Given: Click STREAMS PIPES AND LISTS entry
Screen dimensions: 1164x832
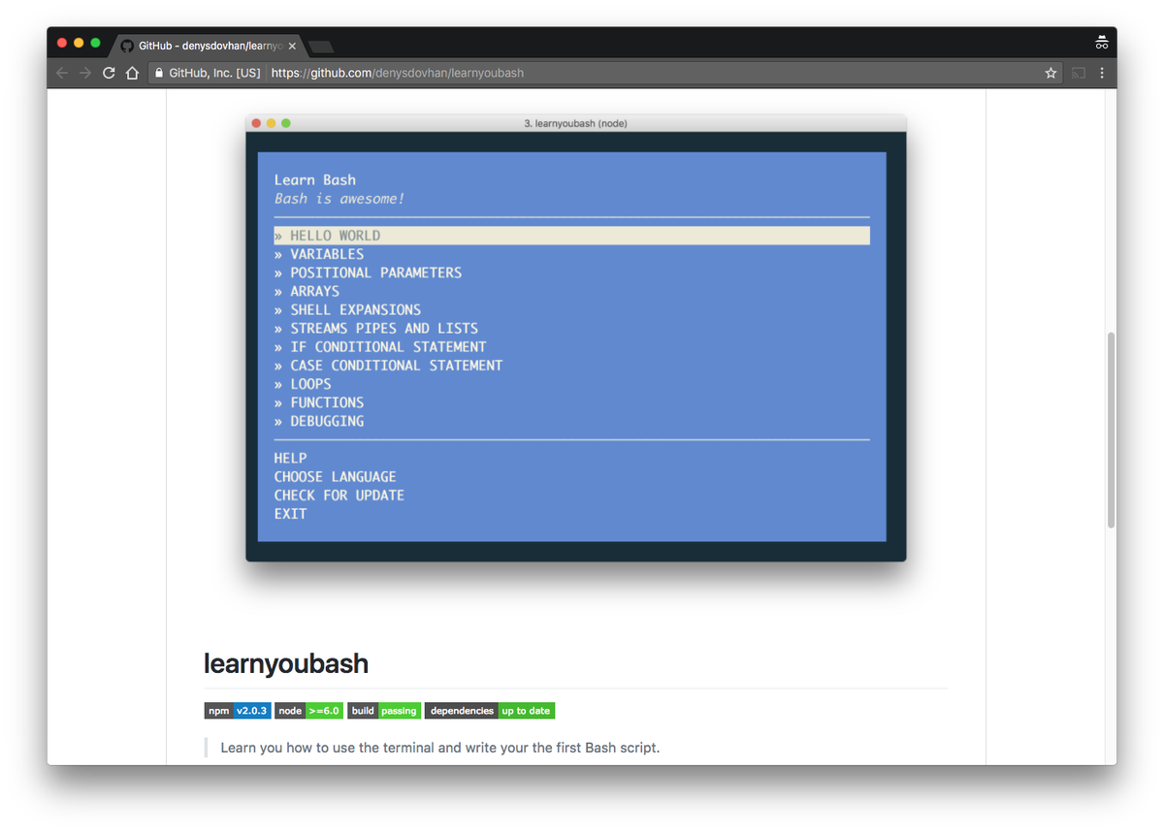Looking at the screenshot, I should (384, 328).
